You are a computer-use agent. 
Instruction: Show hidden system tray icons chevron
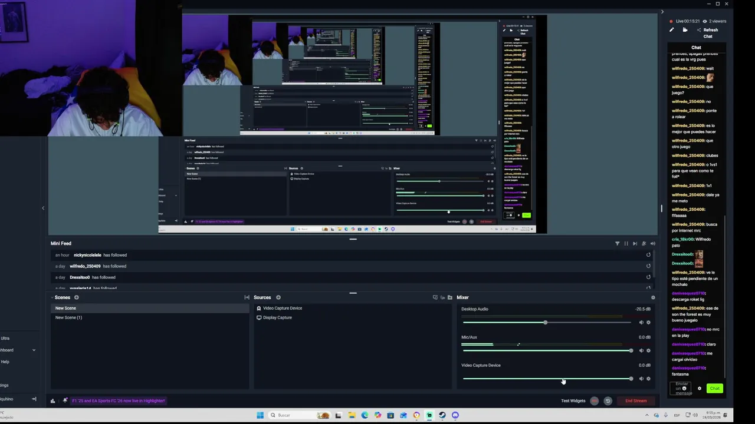click(x=646, y=415)
